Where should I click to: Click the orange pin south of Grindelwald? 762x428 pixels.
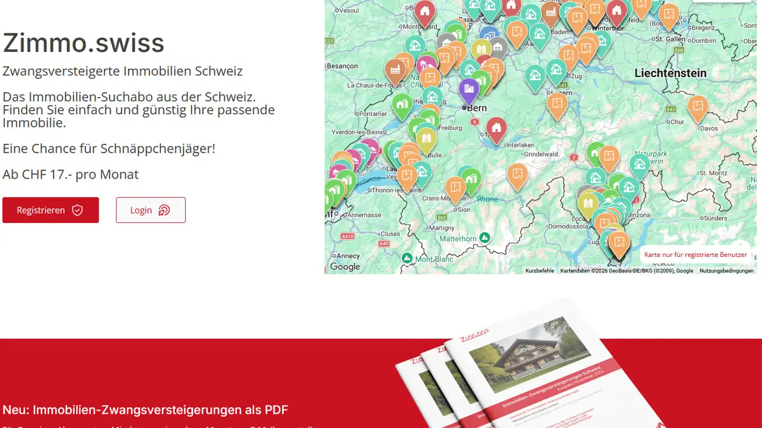point(518,176)
